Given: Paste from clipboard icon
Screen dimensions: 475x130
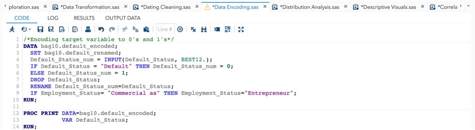Looking at the screenshot, I should coord(146,30).
